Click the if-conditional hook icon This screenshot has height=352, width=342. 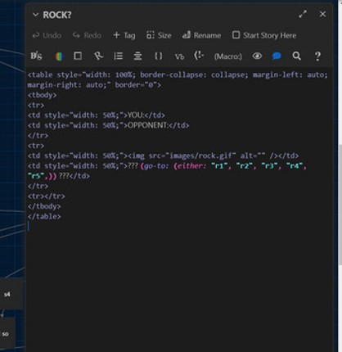(199, 56)
